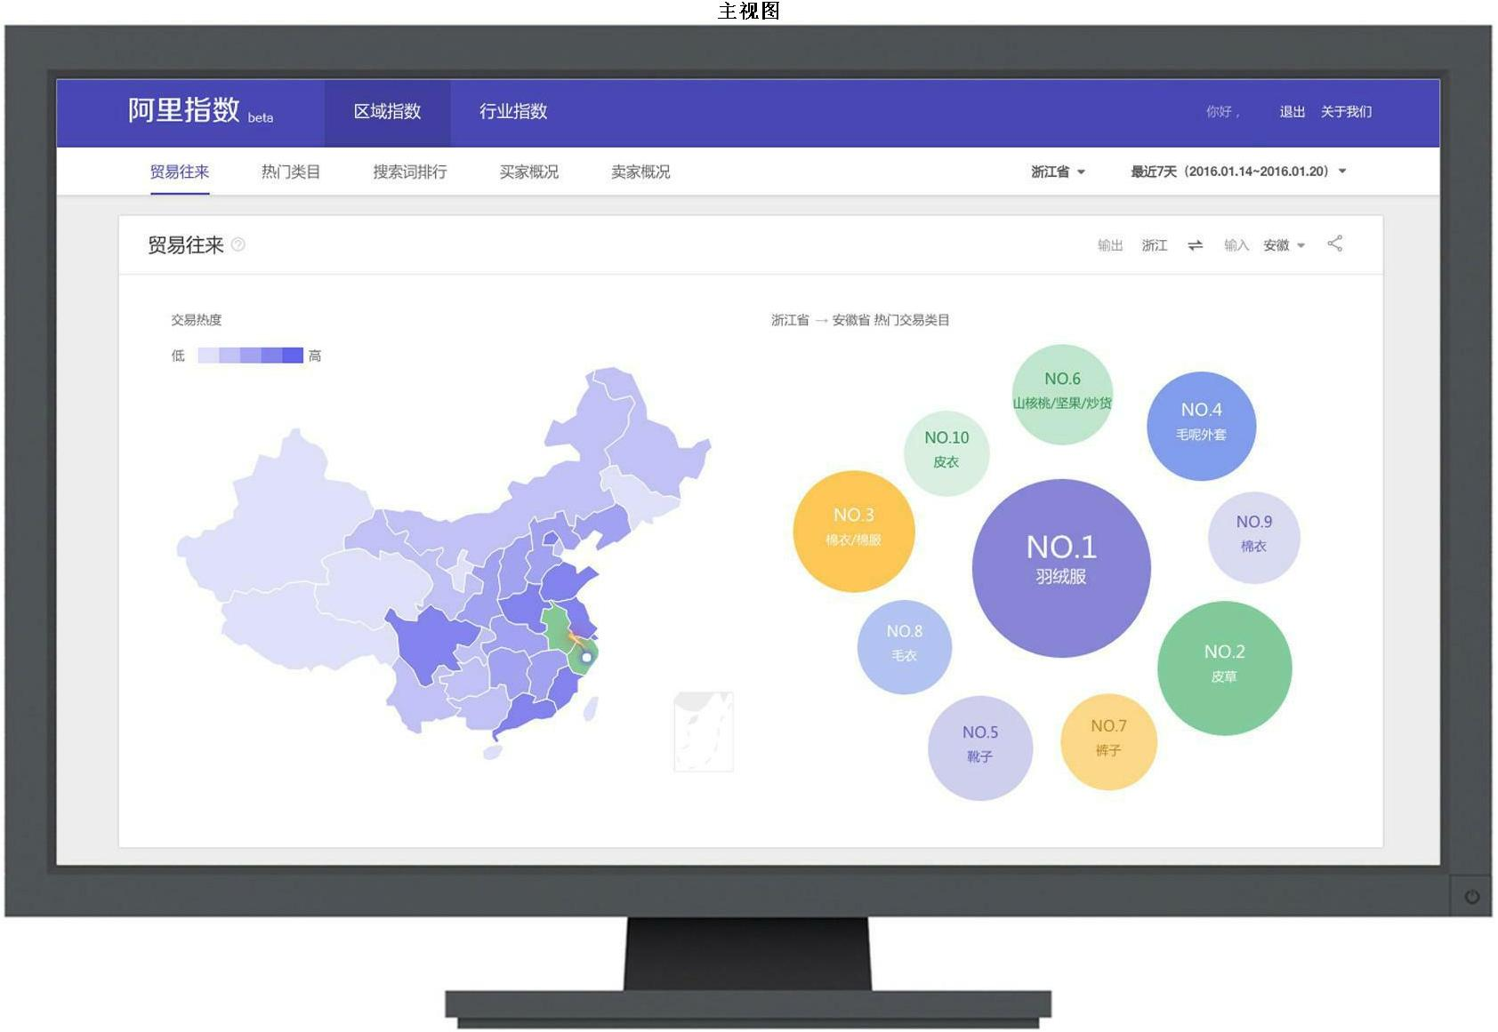Click the share icon in the panel header

[1334, 244]
